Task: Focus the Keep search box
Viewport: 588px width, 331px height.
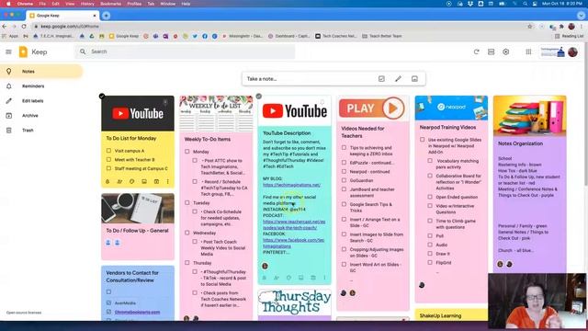Action: [186, 51]
